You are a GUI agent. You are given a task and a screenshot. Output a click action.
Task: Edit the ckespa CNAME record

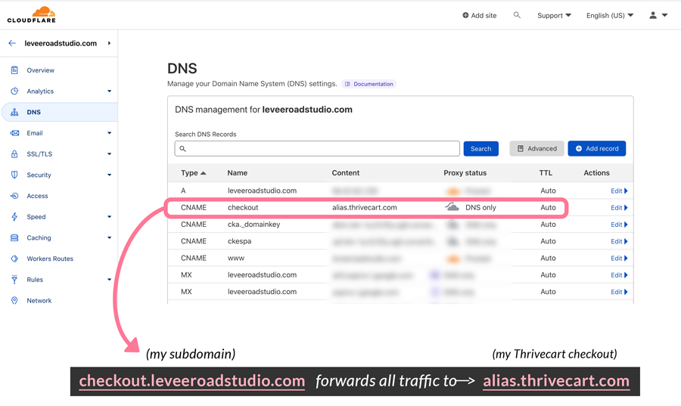619,242
